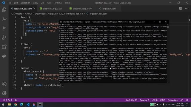191x107 pixels.
Task: Open the Search view in activity bar
Action: click(x=4, y=19)
